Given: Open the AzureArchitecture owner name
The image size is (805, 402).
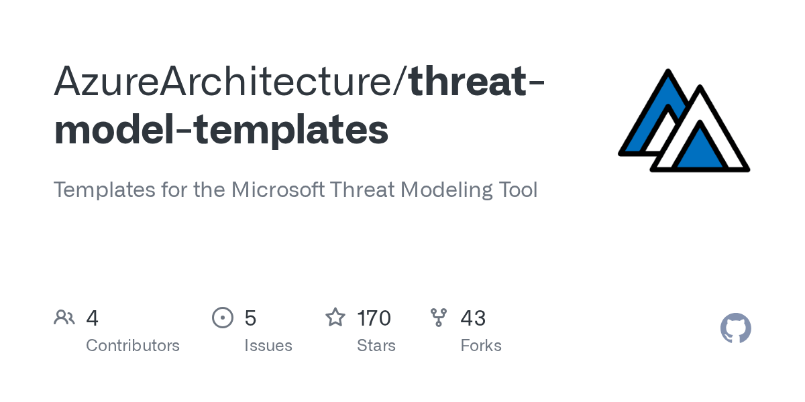Looking at the screenshot, I should point(227,82).
